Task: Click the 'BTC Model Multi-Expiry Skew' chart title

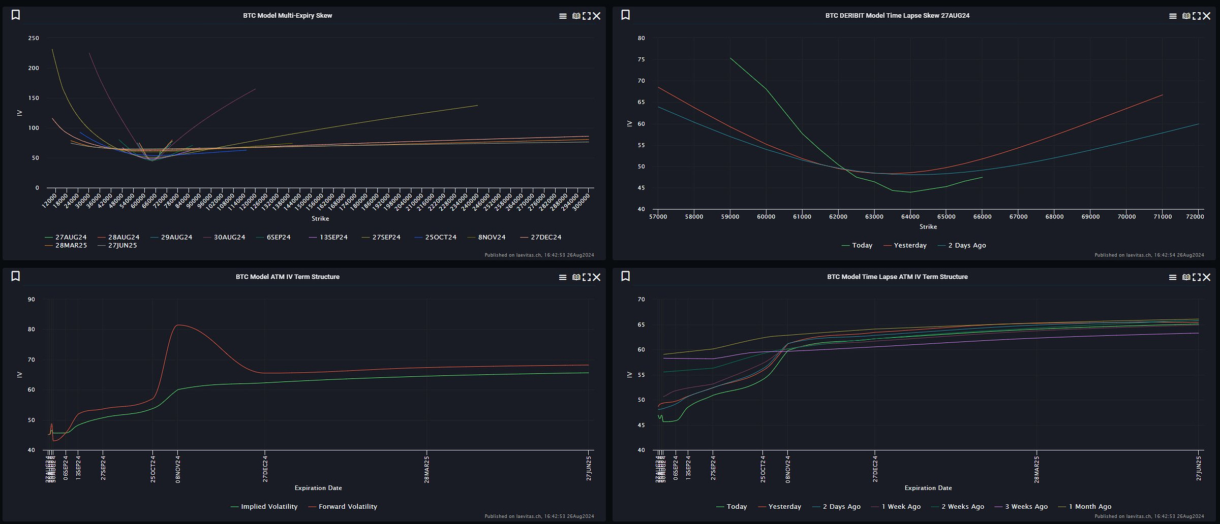Action: coord(287,16)
